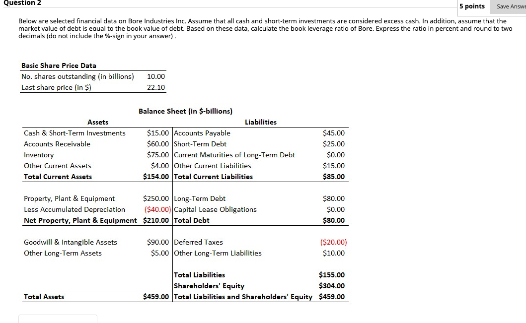Select the Total Liabilities amount $155.00
526x323 pixels.
pyautogui.click(x=333, y=275)
